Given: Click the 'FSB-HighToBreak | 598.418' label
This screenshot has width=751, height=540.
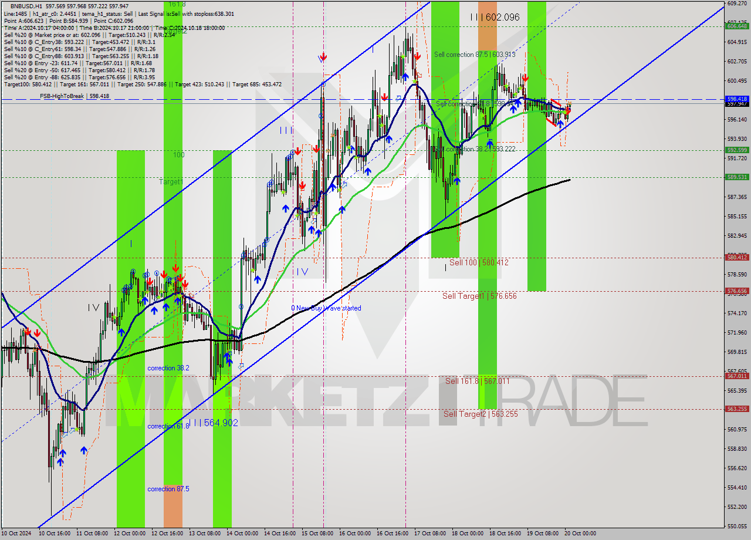Looking at the screenshot, I should tap(75, 96).
